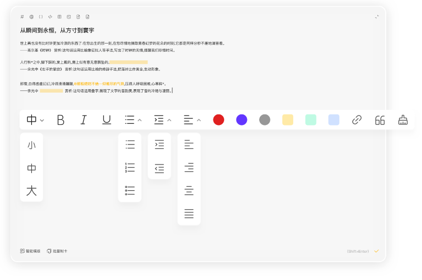The image size is (422, 280).
Task: Click the media file attachment icon
Action: click(78, 17)
